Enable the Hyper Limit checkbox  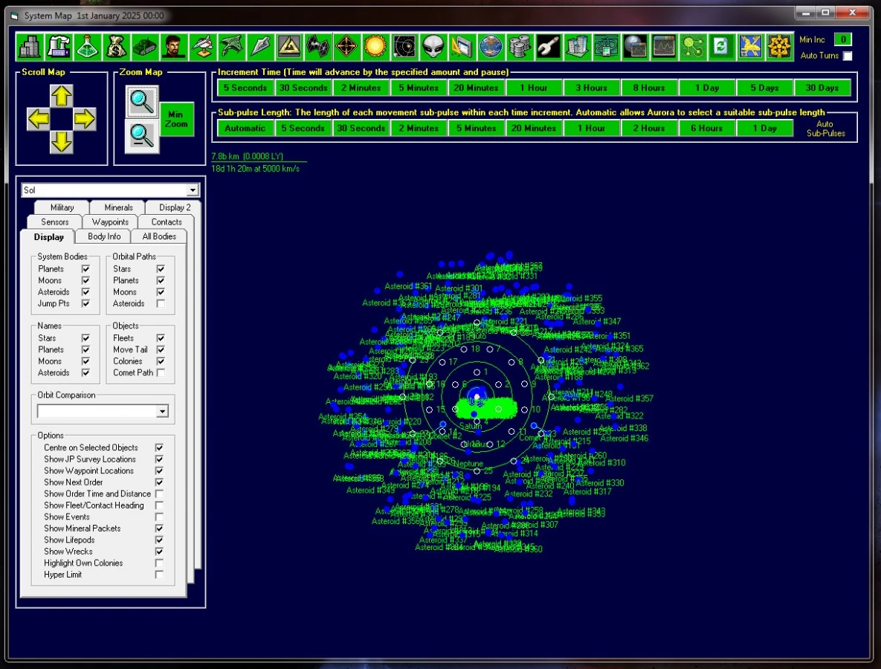(160, 575)
